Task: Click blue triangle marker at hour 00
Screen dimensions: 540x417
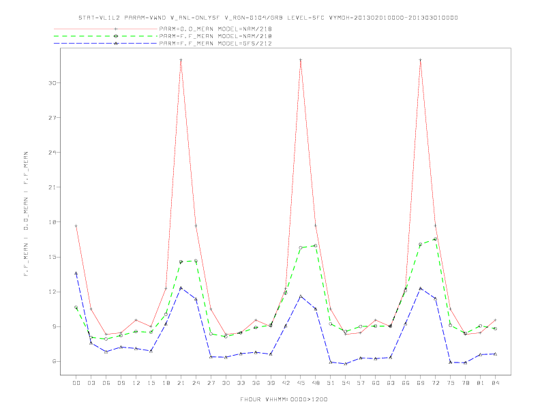Action: (x=76, y=273)
